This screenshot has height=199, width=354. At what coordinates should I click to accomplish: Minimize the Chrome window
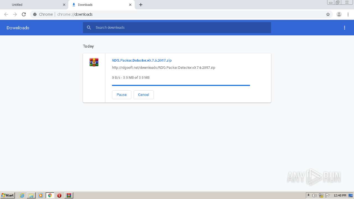point(331,2)
